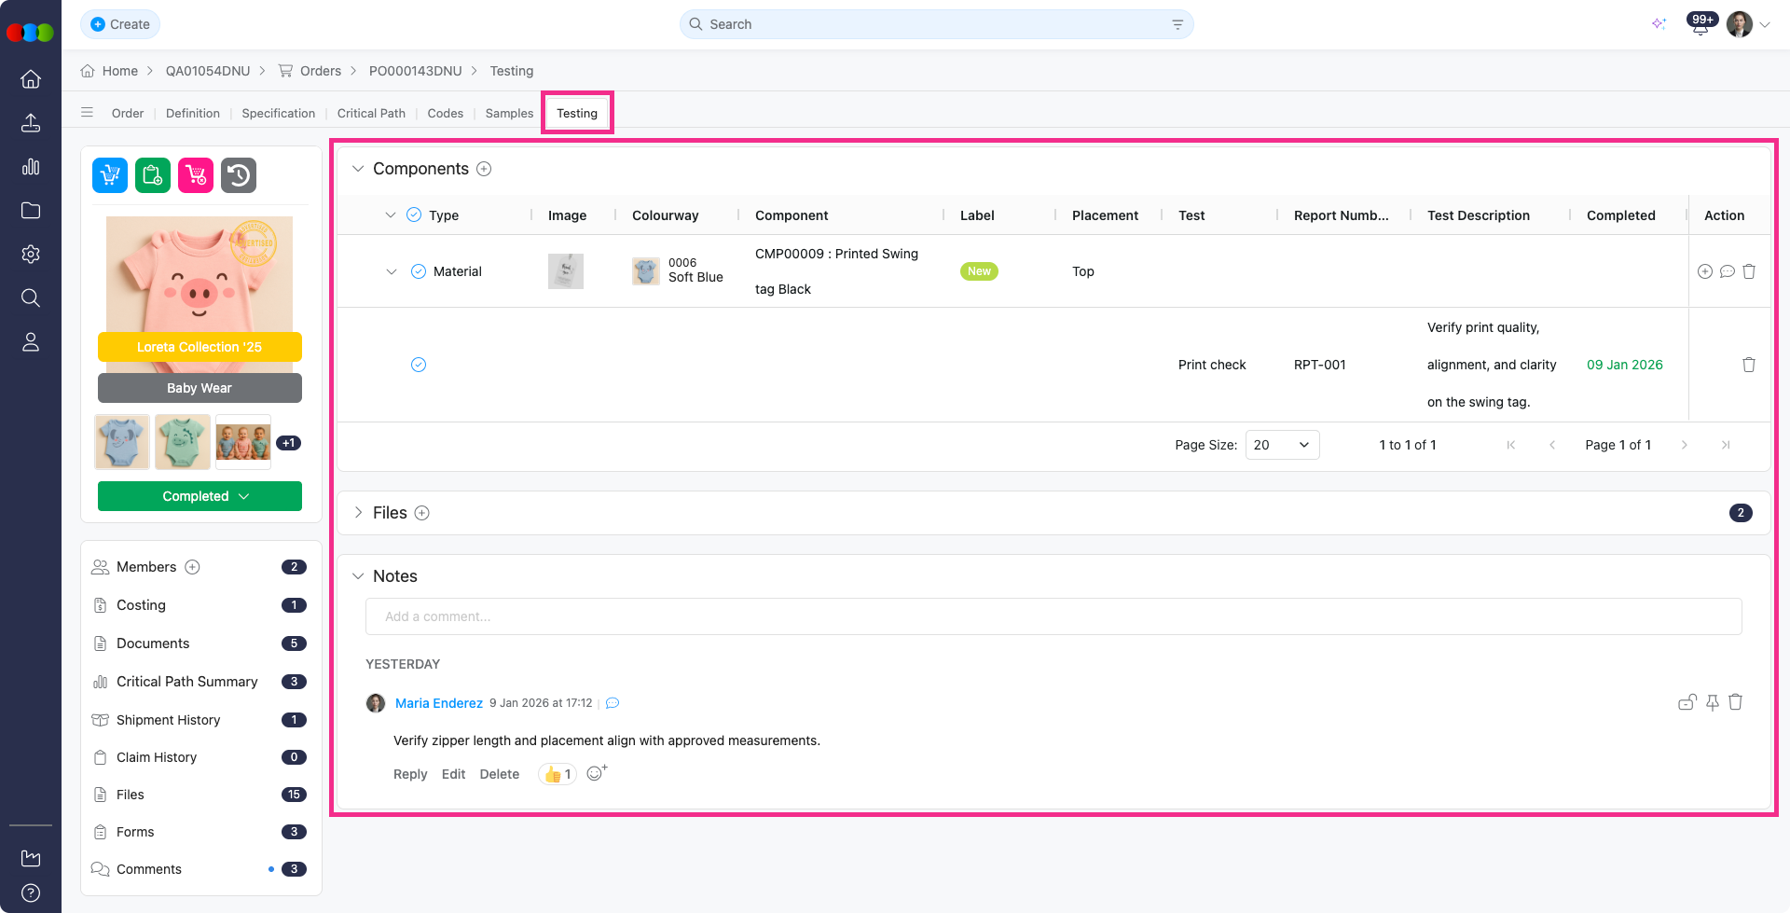Toggle select-all circle in Type header
Viewport: 1790px width, 913px height.
point(414,215)
